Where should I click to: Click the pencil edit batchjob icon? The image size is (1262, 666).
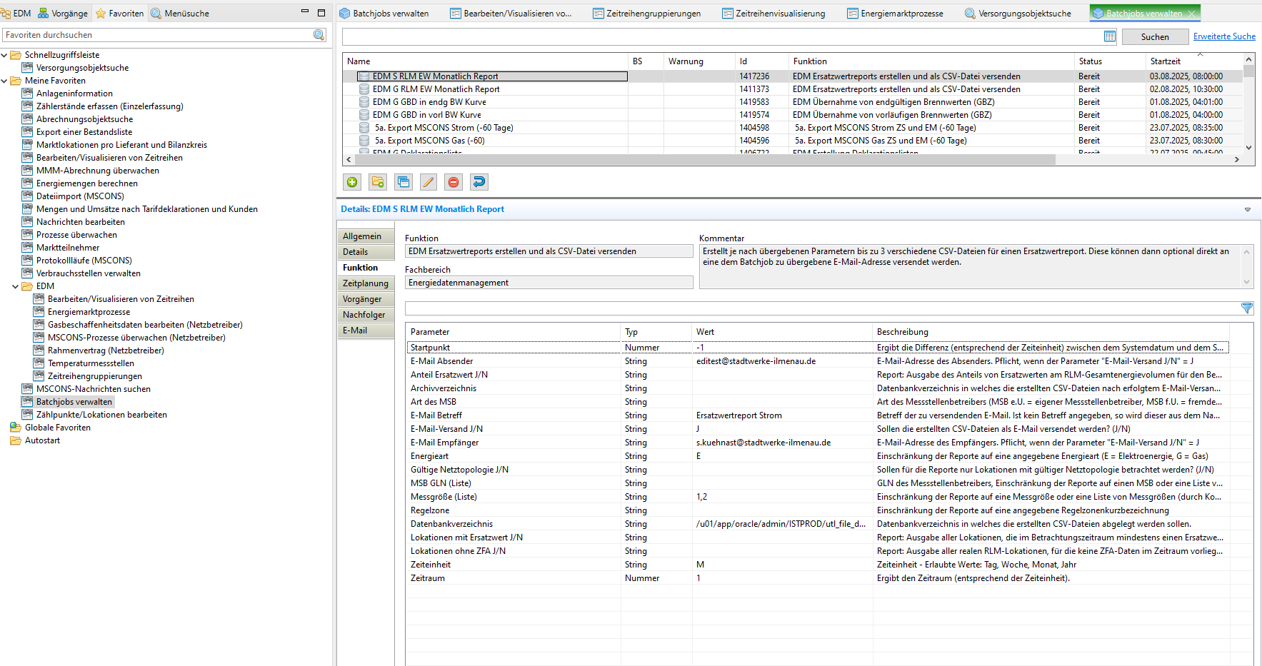click(429, 182)
